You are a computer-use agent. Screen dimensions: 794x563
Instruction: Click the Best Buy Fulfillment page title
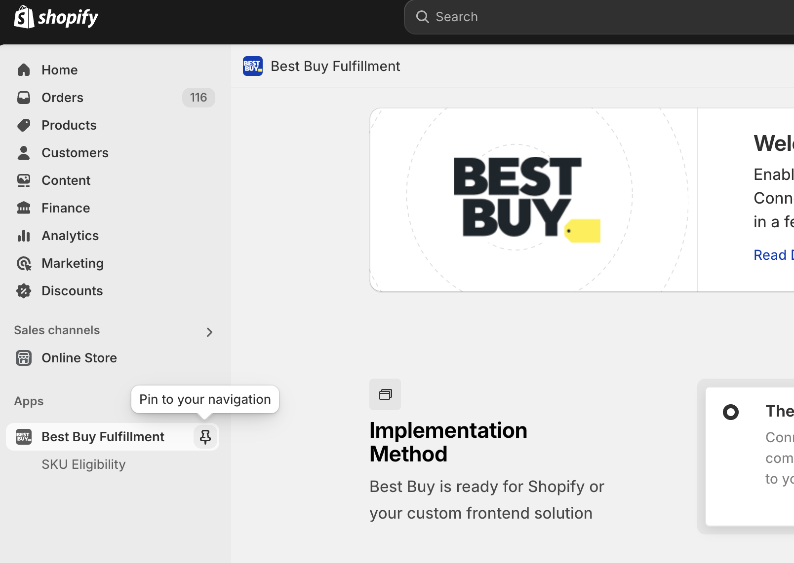click(335, 66)
